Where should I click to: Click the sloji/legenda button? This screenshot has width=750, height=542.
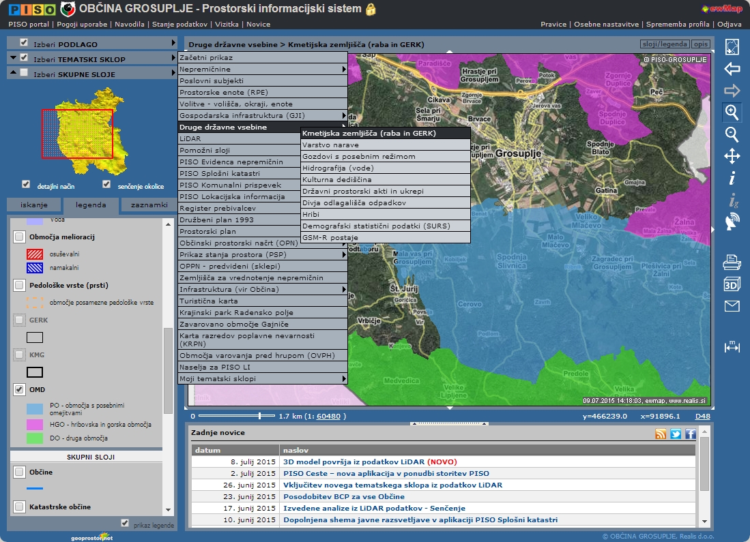(x=665, y=44)
